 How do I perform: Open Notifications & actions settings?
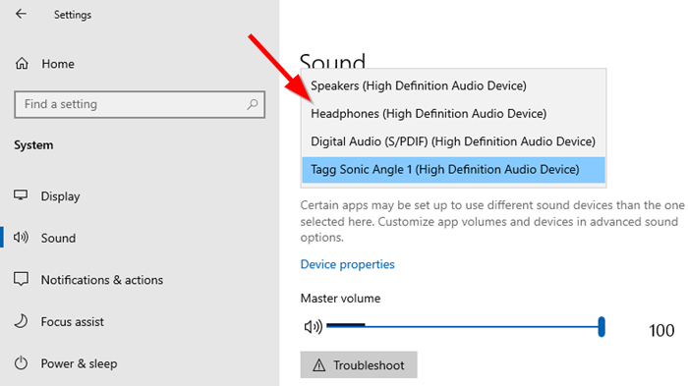click(x=102, y=280)
